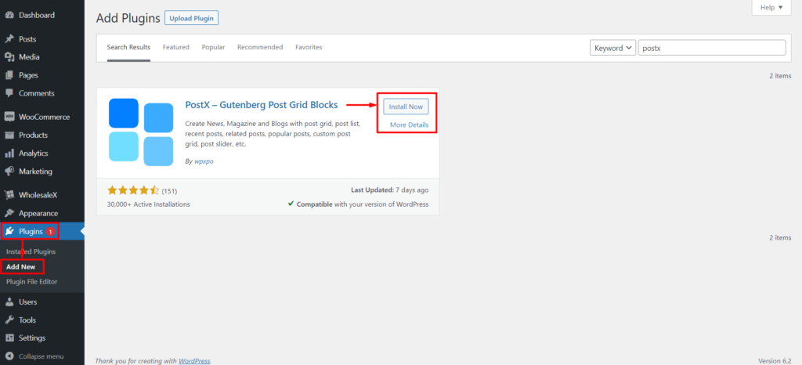This screenshot has height=365, width=802.
Task: Open the Plugins menu label
Action: 31,232
